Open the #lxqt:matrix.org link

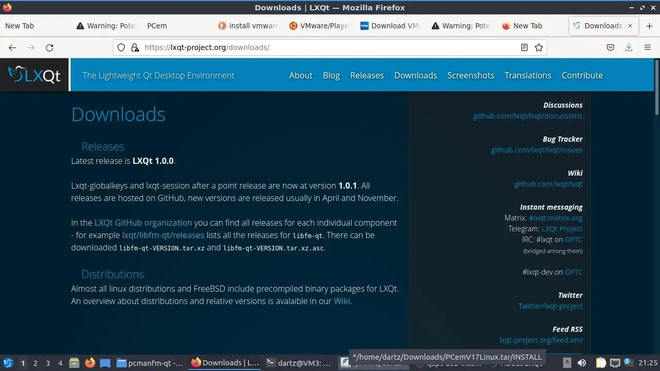[x=555, y=218]
